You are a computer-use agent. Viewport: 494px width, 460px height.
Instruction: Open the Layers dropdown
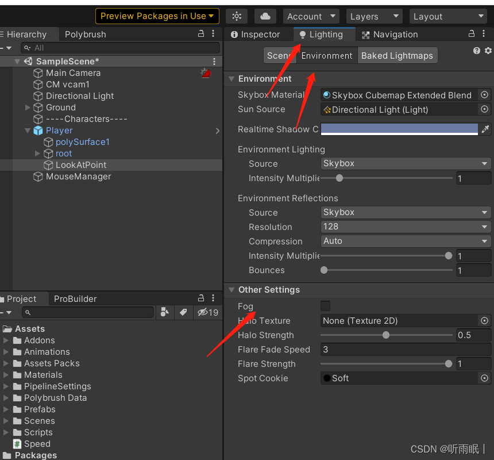point(375,16)
